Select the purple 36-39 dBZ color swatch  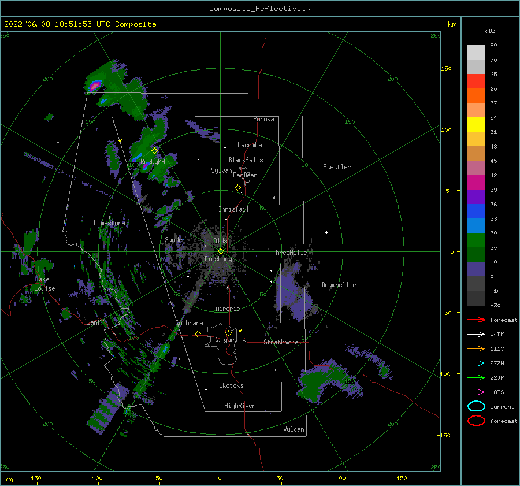pyautogui.click(x=476, y=197)
